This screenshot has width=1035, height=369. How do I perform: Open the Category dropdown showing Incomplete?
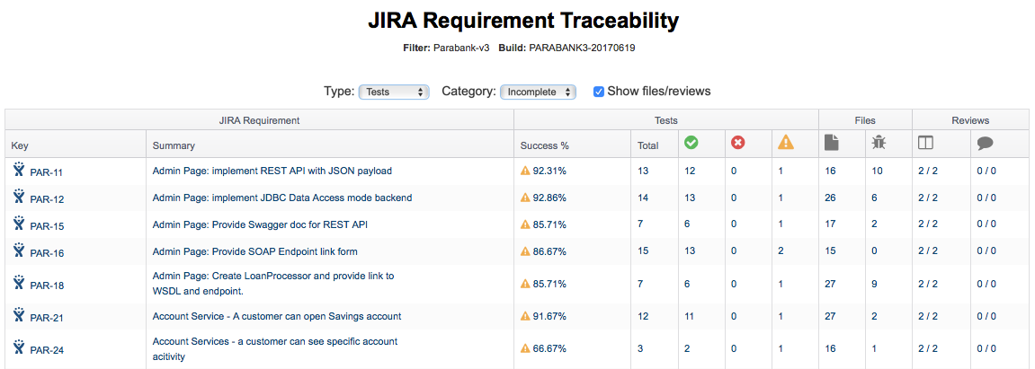point(538,92)
